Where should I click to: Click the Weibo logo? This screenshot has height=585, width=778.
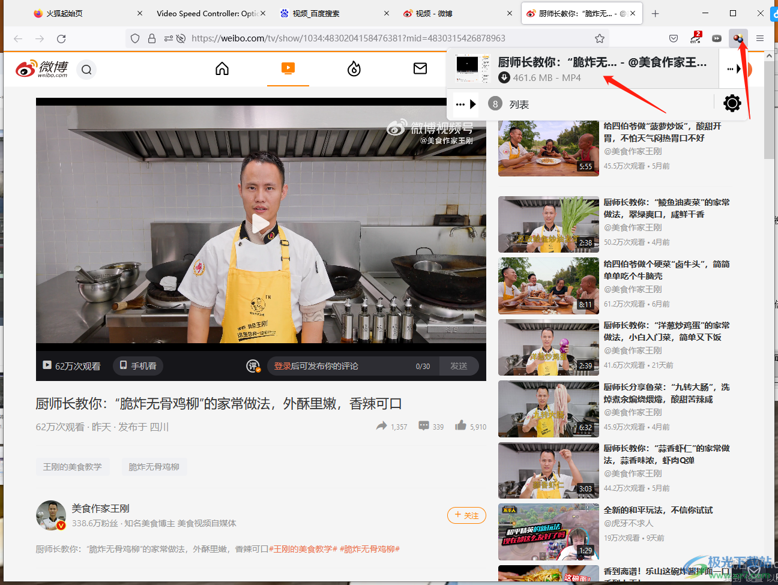click(42, 69)
